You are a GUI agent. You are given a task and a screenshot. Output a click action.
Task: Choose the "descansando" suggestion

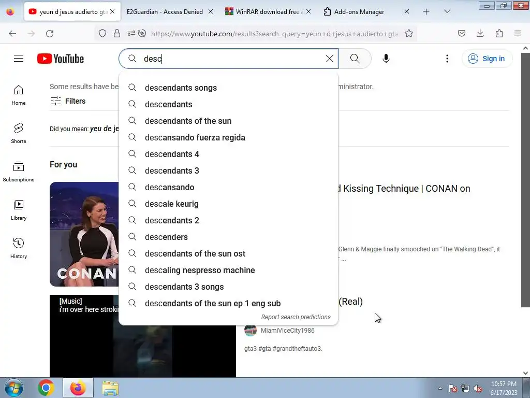pyautogui.click(x=228, y=187)
